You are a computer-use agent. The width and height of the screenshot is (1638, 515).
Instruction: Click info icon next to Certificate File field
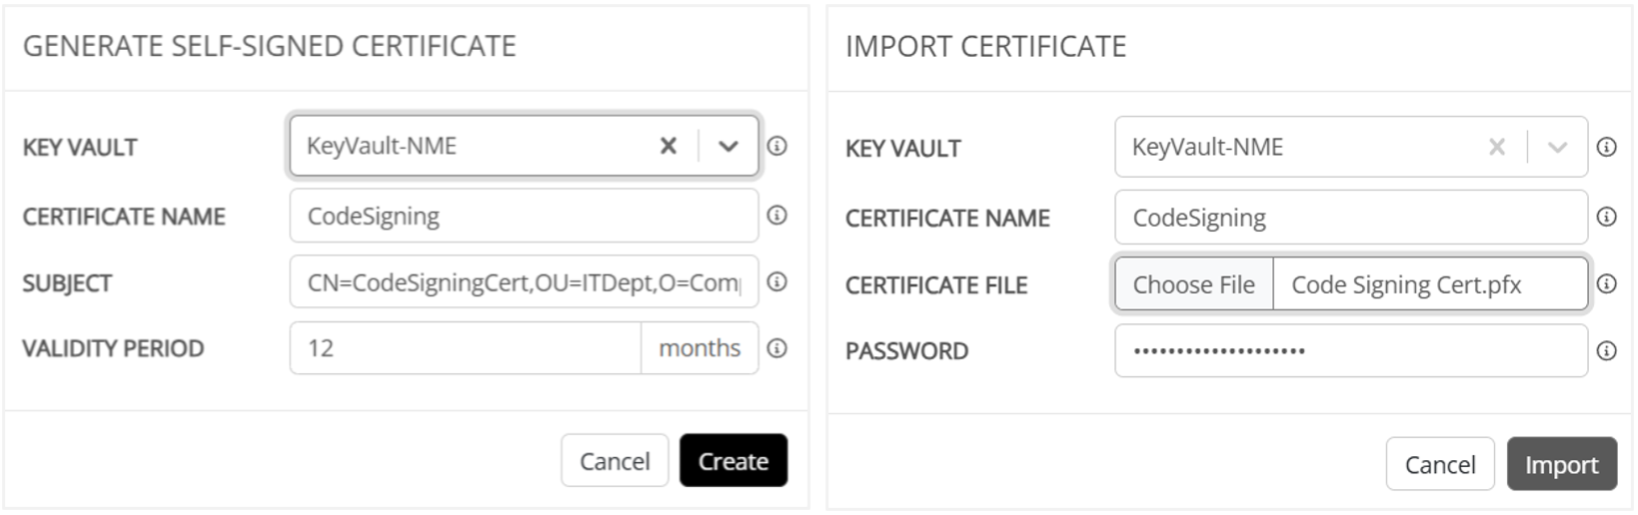[1606, 284]
